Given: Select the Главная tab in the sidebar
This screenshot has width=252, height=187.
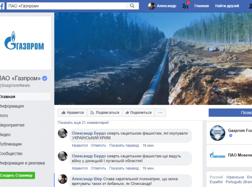Looking at the screenshot, I should (25, 97).
